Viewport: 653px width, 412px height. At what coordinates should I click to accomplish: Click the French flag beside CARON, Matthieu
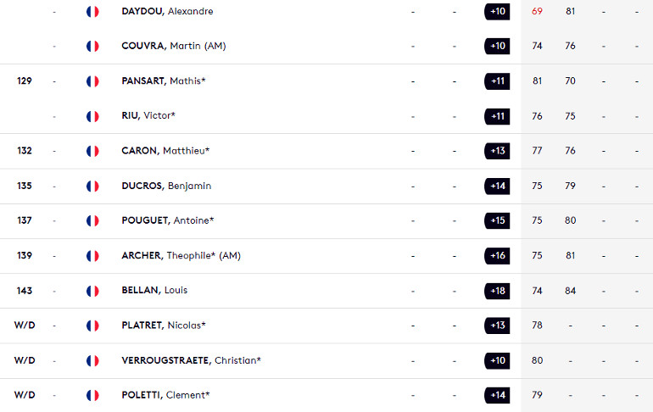tap(92, 151)
